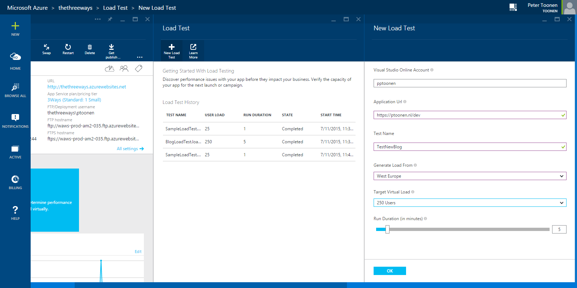Click Get publish profile download icon
577x288 pixels.
click(111, 47)
